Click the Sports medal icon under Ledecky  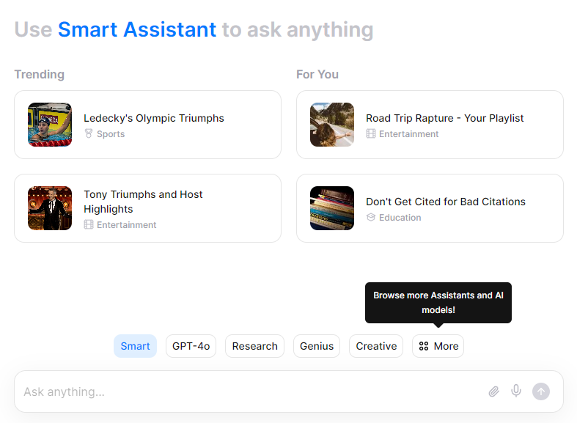89,134
